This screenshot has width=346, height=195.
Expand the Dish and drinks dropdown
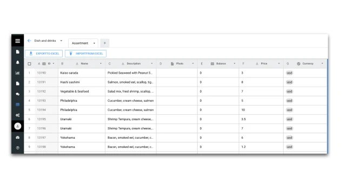[x=61, y=41]
